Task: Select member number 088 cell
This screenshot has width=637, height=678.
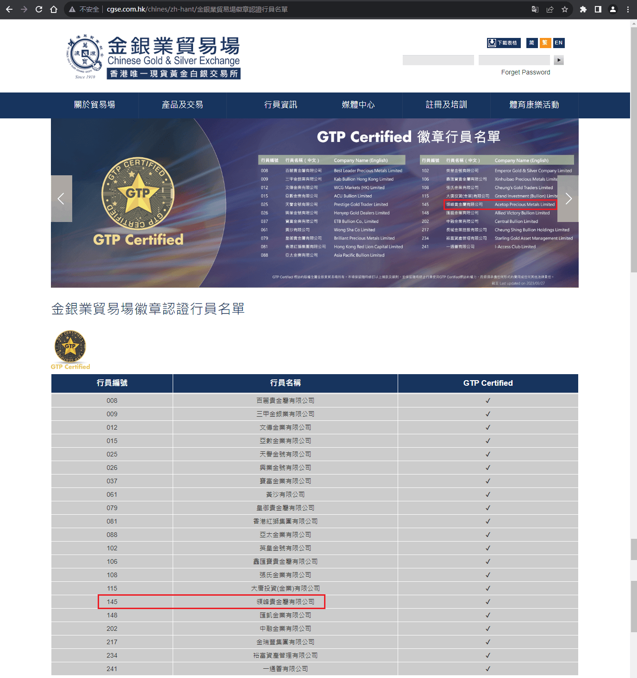Action: coord(112,535)
